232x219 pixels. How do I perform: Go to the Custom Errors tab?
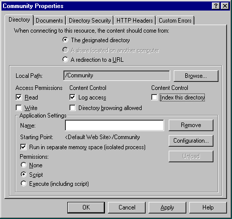pos(175,21)
